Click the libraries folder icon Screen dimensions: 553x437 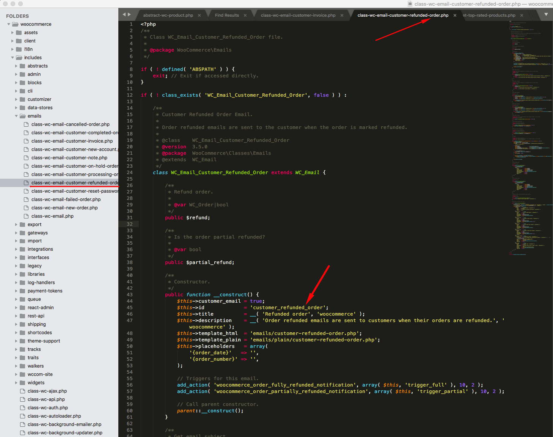tap(22, 274)
